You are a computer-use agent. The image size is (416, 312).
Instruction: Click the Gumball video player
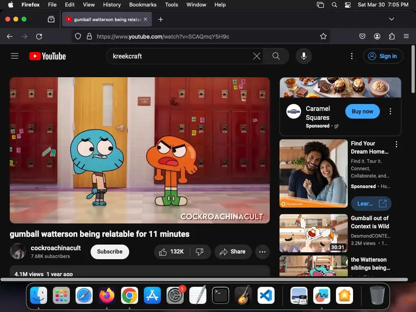(x=140, y=150)
